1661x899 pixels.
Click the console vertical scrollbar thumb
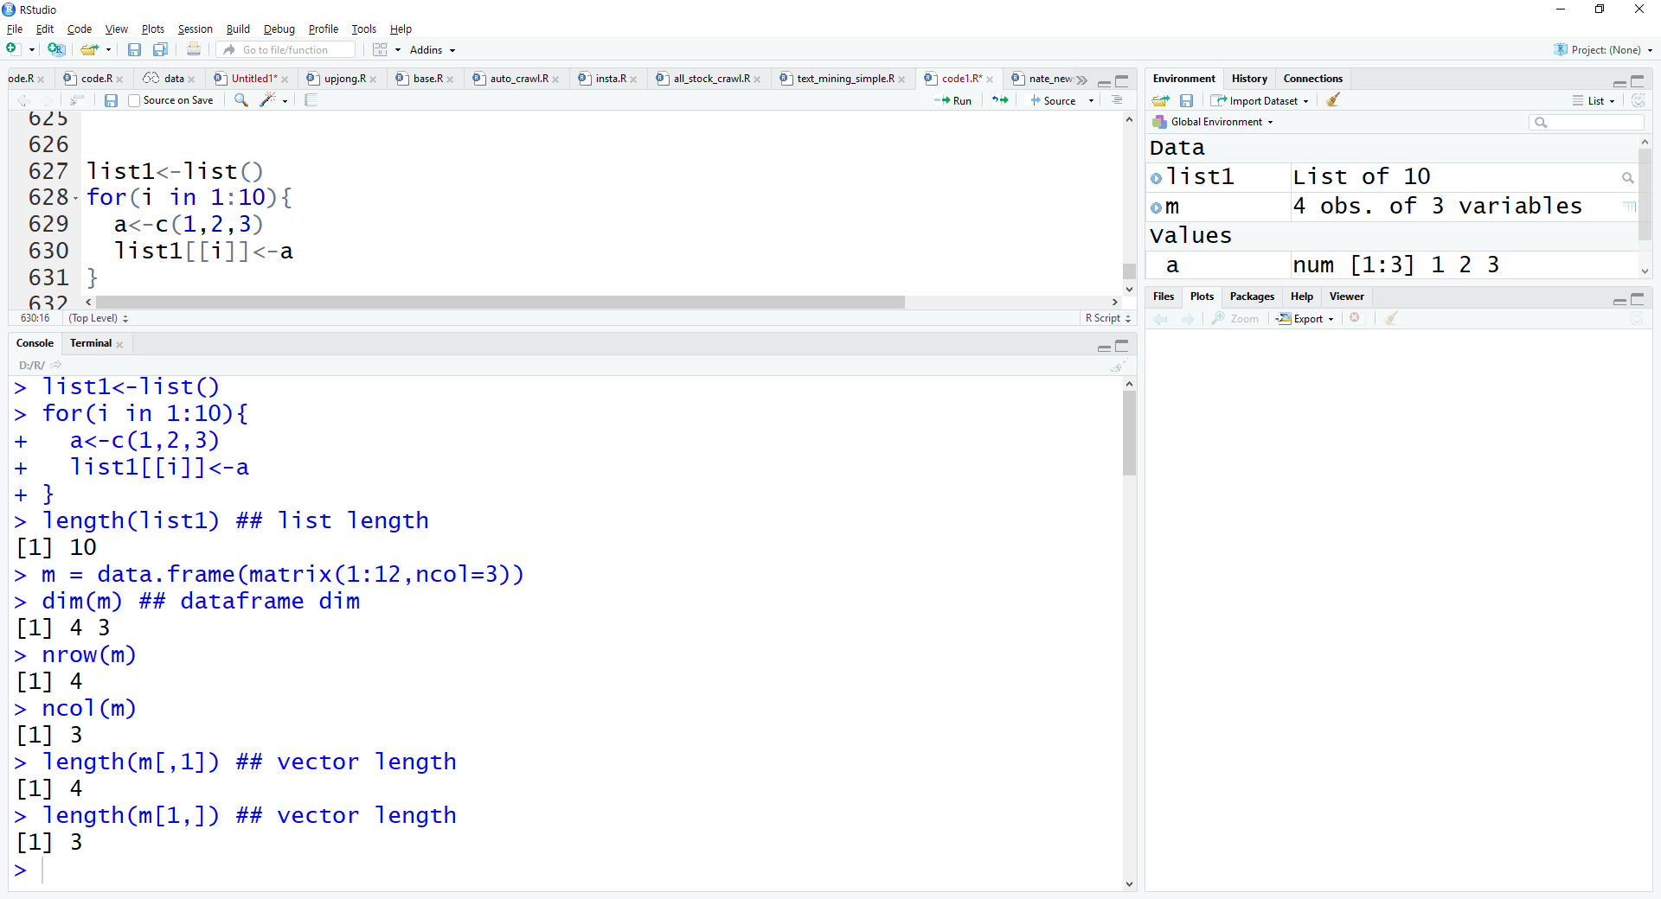1129,433
